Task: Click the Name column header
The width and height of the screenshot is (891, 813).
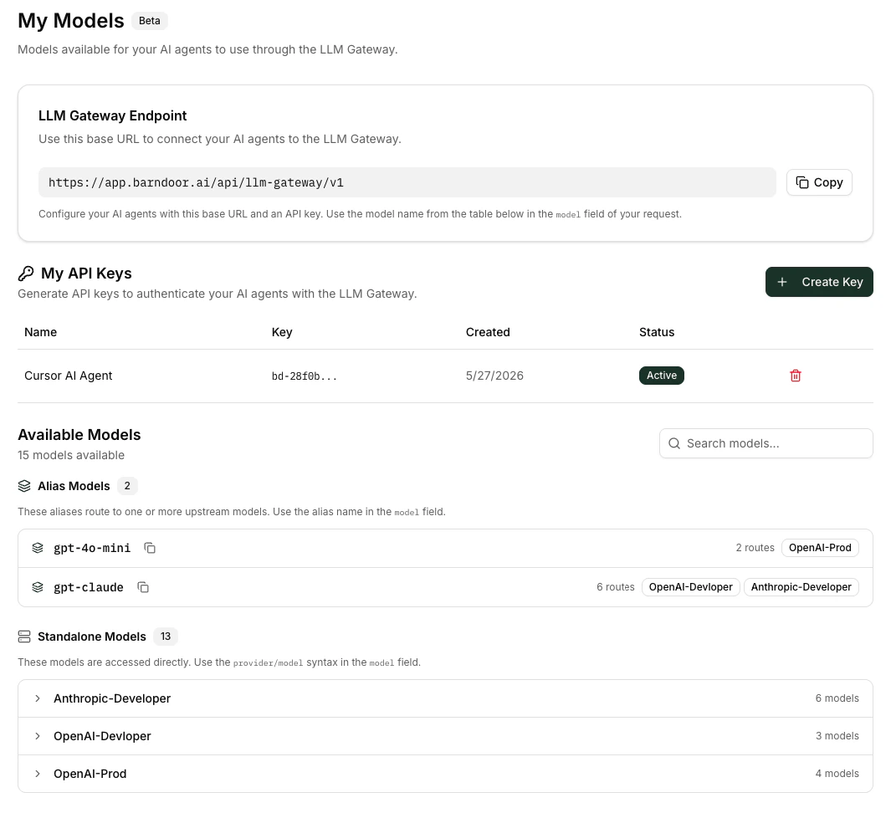Action: tap(40, 332)
